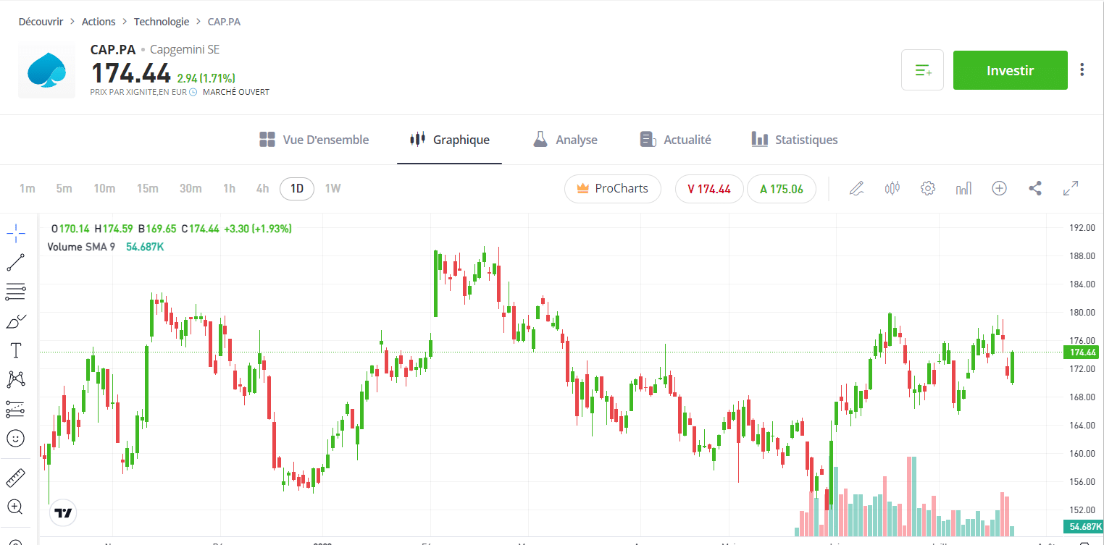Change the candlestick chart type

tap(892, 189)
